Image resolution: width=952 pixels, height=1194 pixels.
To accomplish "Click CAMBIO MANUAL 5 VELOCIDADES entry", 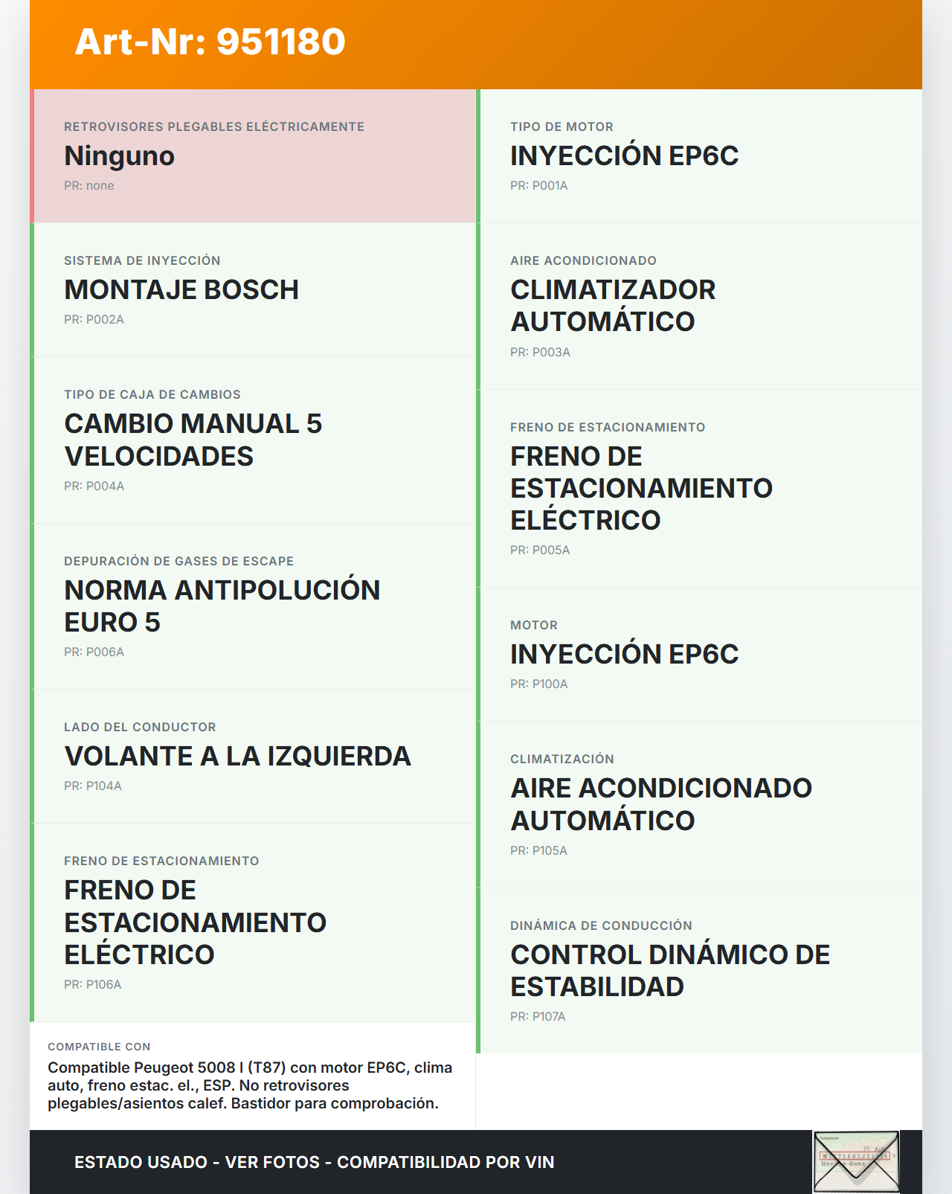I will (193, 440).
